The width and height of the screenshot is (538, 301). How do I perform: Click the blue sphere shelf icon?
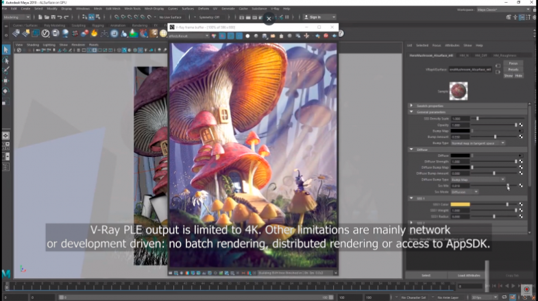[x=65, y=34]
